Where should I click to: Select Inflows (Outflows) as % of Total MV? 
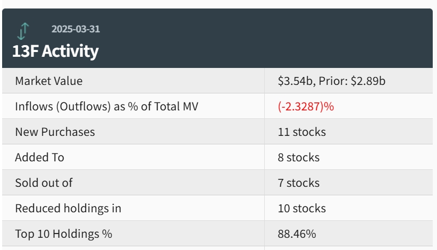click(x=106, y=106)
